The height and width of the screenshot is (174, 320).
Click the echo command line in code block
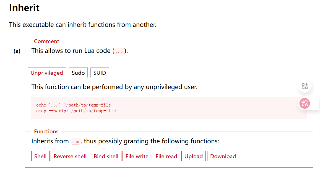click(73, 105)
